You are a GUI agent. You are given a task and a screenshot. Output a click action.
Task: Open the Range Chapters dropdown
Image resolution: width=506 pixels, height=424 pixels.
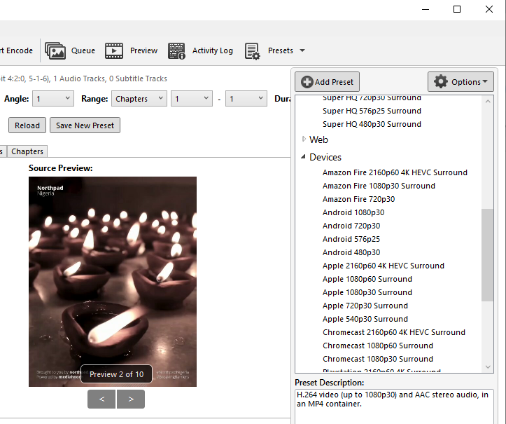tap(139, 98)
